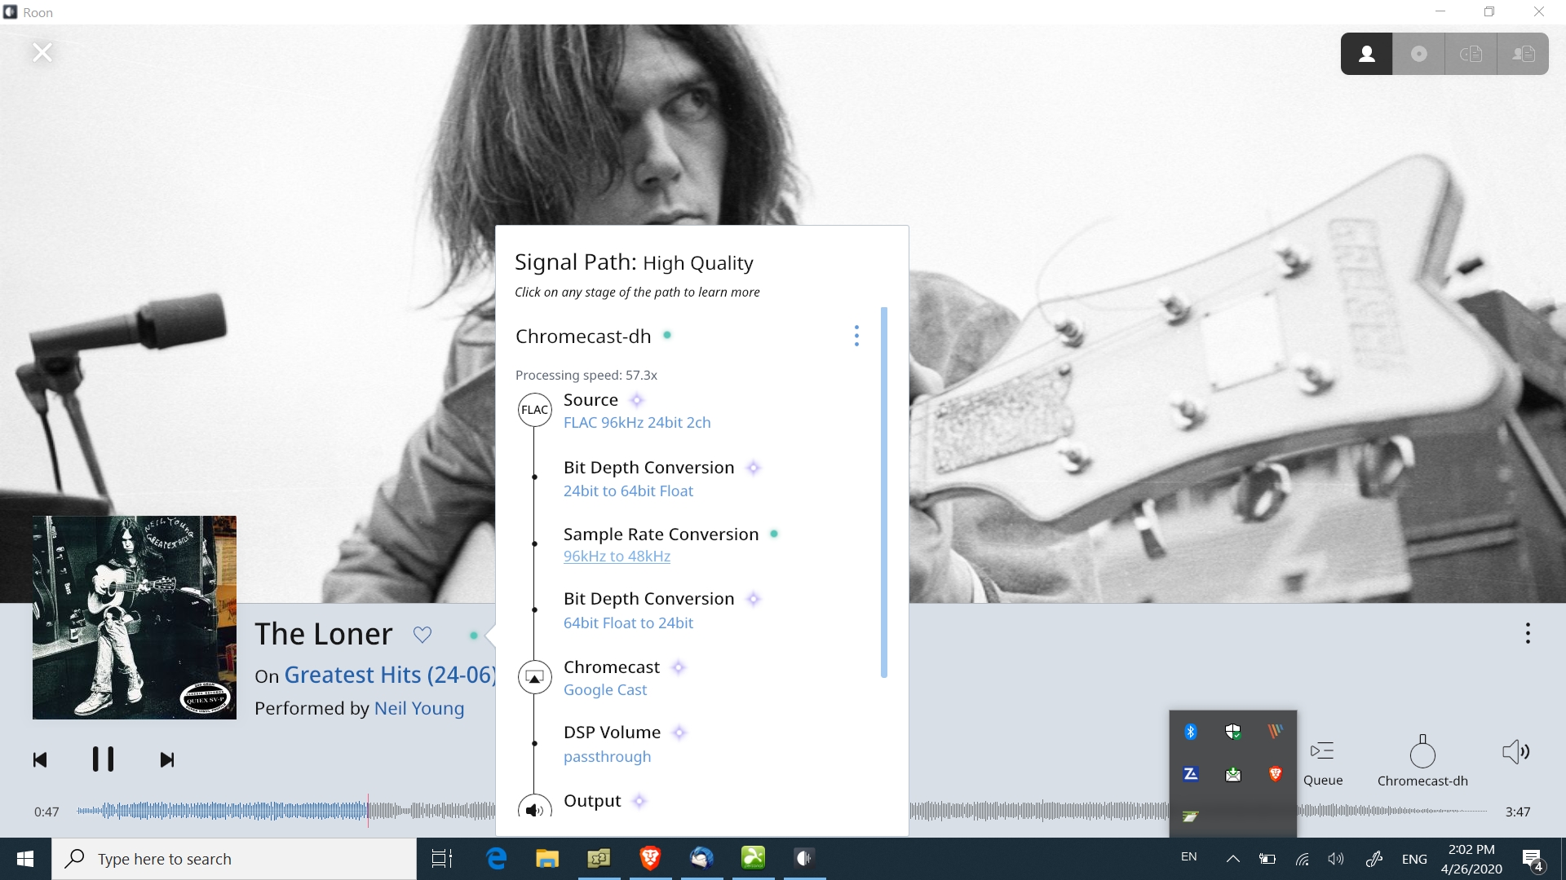Click the Chromecast stage icon
This screenshot has height=880, width=1566.
pyautogui.click(x=535, y=677)
